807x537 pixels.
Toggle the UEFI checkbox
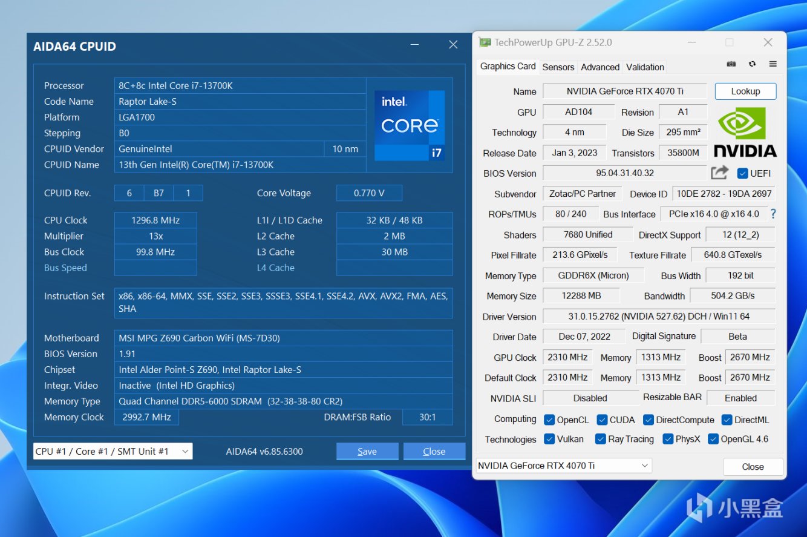coord(743,173)
